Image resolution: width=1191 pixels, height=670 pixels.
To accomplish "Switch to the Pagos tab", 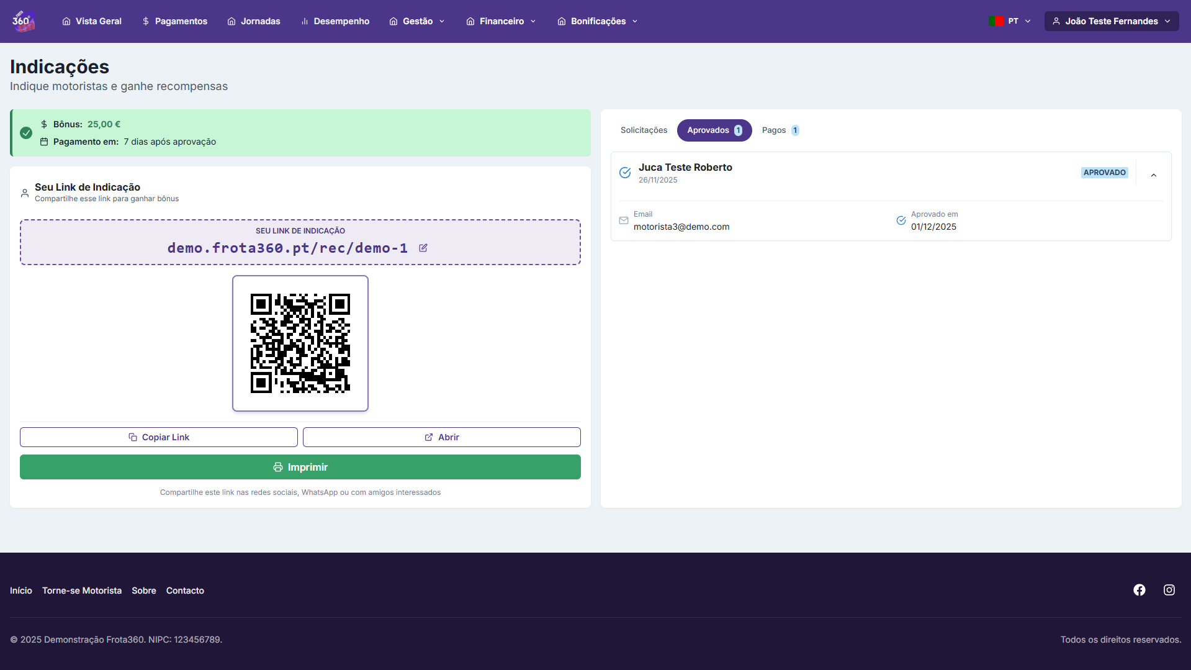I will click(780, 130).
